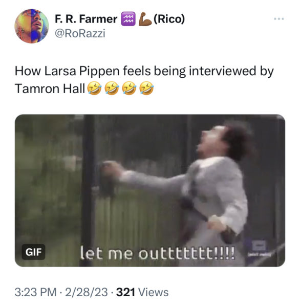Open the @RoRazzi handle link
Image resolution: width=300 pixels, height=307 pixels.
click(80, 33)
